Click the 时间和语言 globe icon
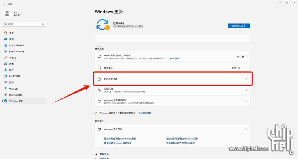Screen dimensions: 298x159 coord(5,76)
